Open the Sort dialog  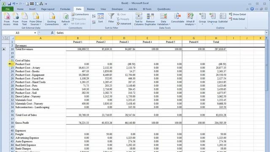100,18
